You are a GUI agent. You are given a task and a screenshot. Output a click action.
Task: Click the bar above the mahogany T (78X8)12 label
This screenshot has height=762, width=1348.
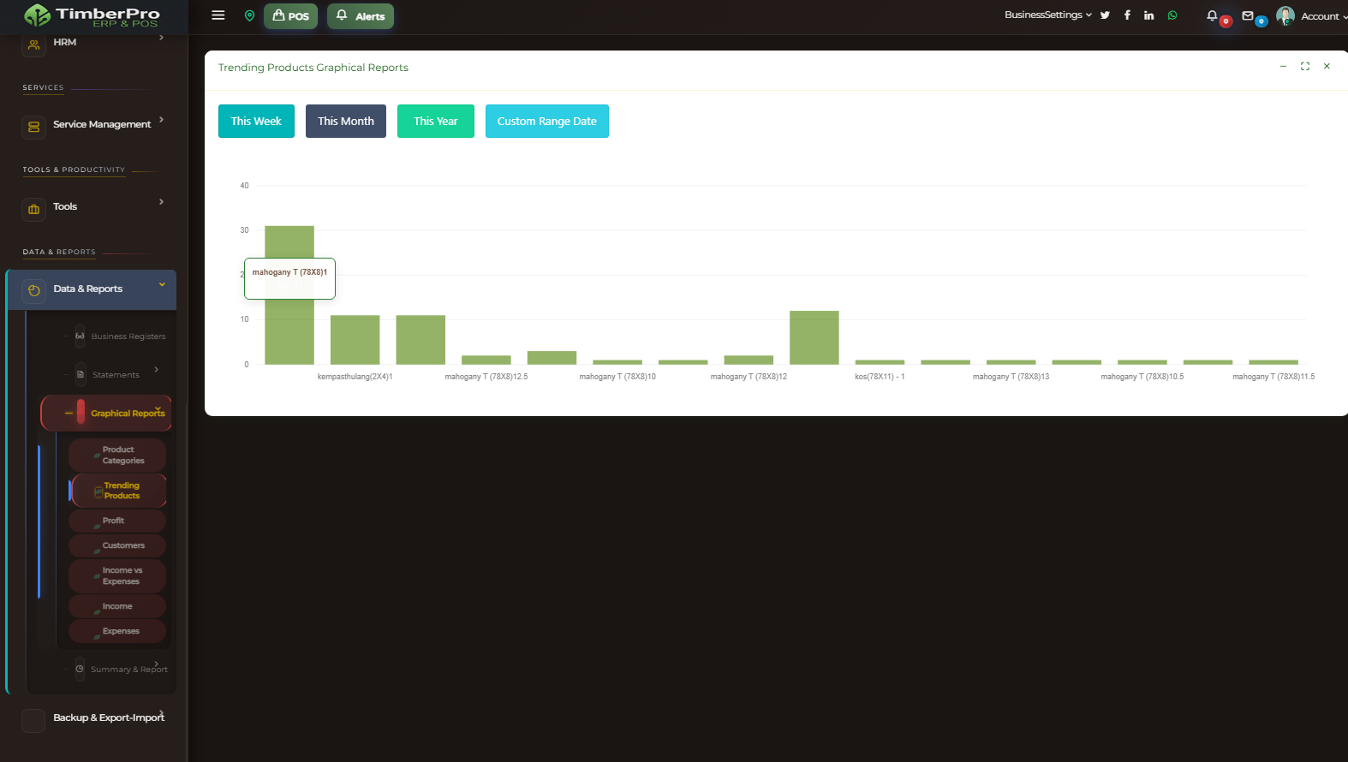pyautogui.click(x=749, y=360)
